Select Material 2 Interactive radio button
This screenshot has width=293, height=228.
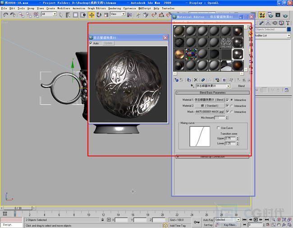(x=232, y=106)
